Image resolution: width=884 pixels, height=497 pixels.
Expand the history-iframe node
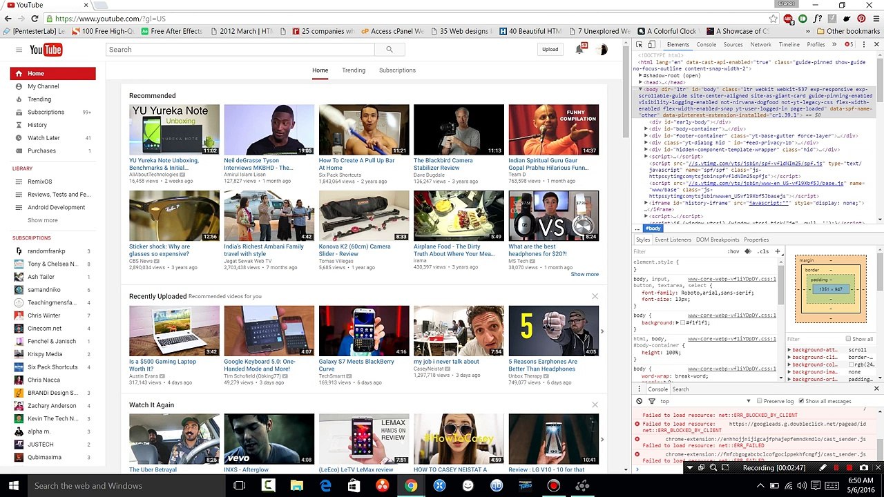click(646, 203)
